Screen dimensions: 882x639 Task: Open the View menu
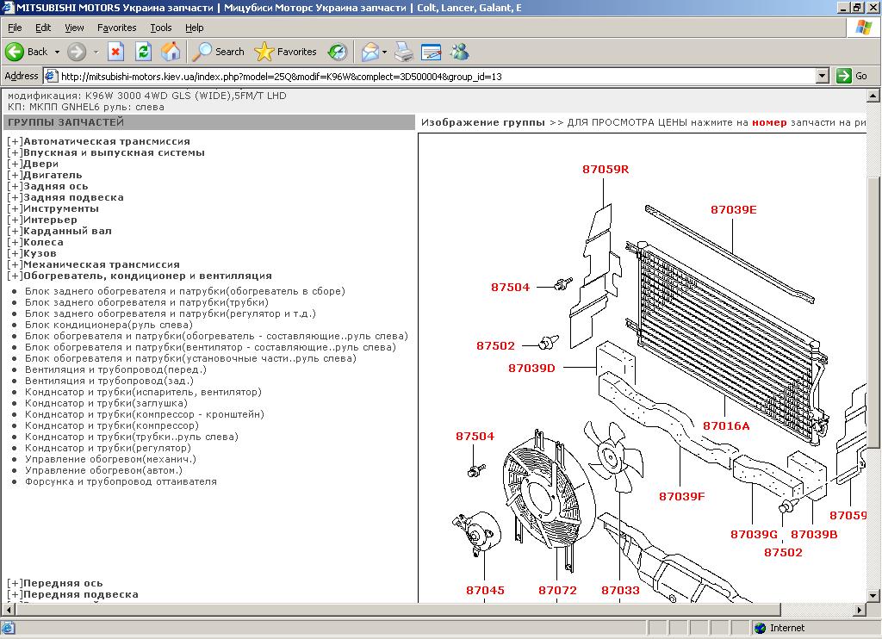click(x=74, y=28)
